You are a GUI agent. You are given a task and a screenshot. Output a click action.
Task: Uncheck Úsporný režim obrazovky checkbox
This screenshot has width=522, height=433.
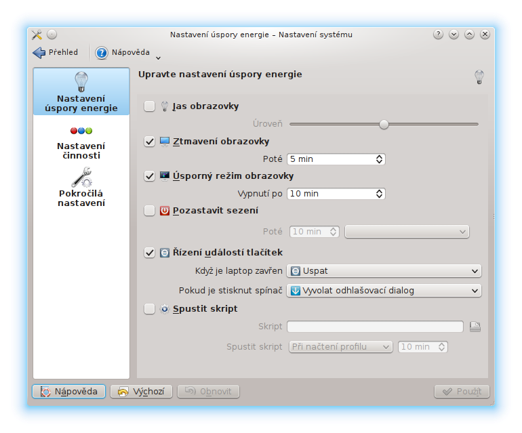[149, 176]
